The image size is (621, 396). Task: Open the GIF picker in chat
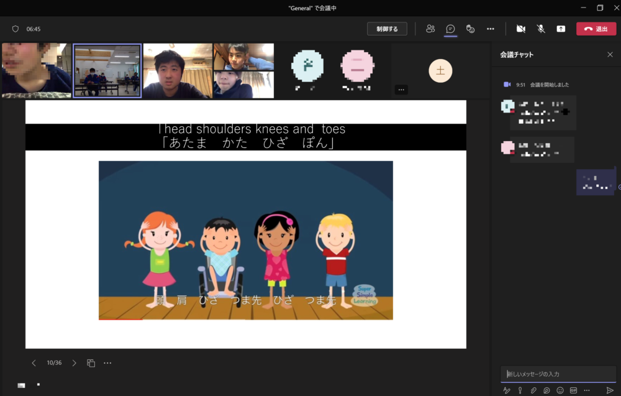coord(573,390)
